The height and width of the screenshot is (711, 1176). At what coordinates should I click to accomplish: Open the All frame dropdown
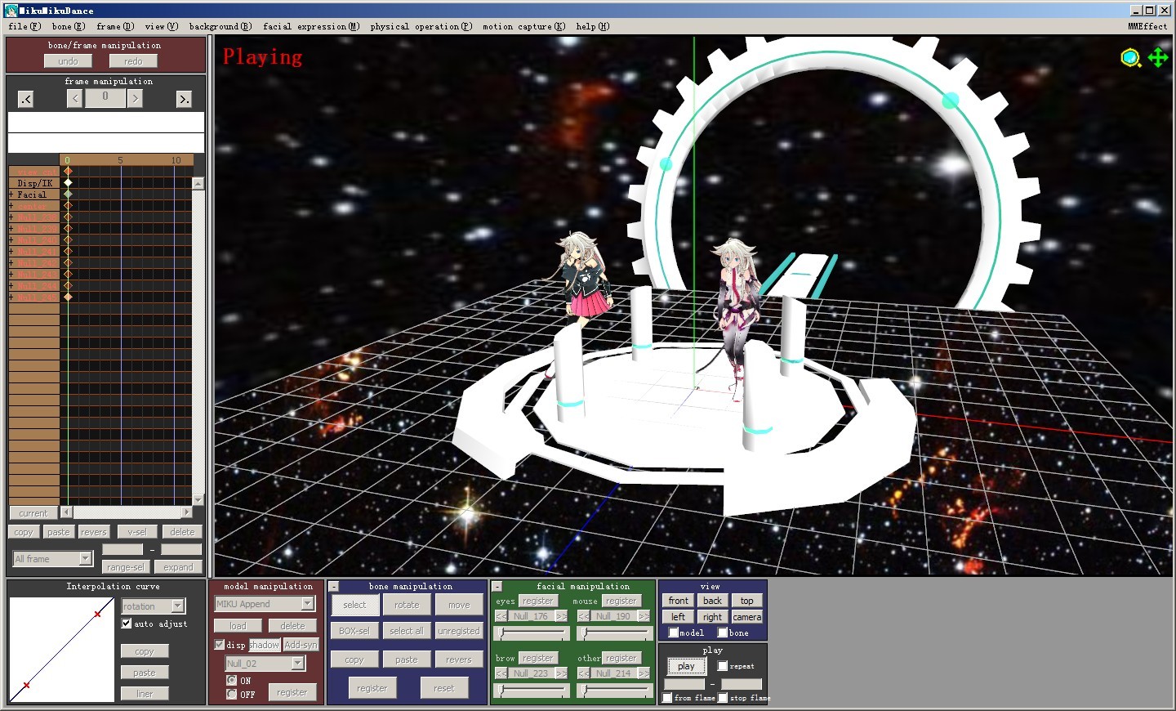click(x=85, y=559)
